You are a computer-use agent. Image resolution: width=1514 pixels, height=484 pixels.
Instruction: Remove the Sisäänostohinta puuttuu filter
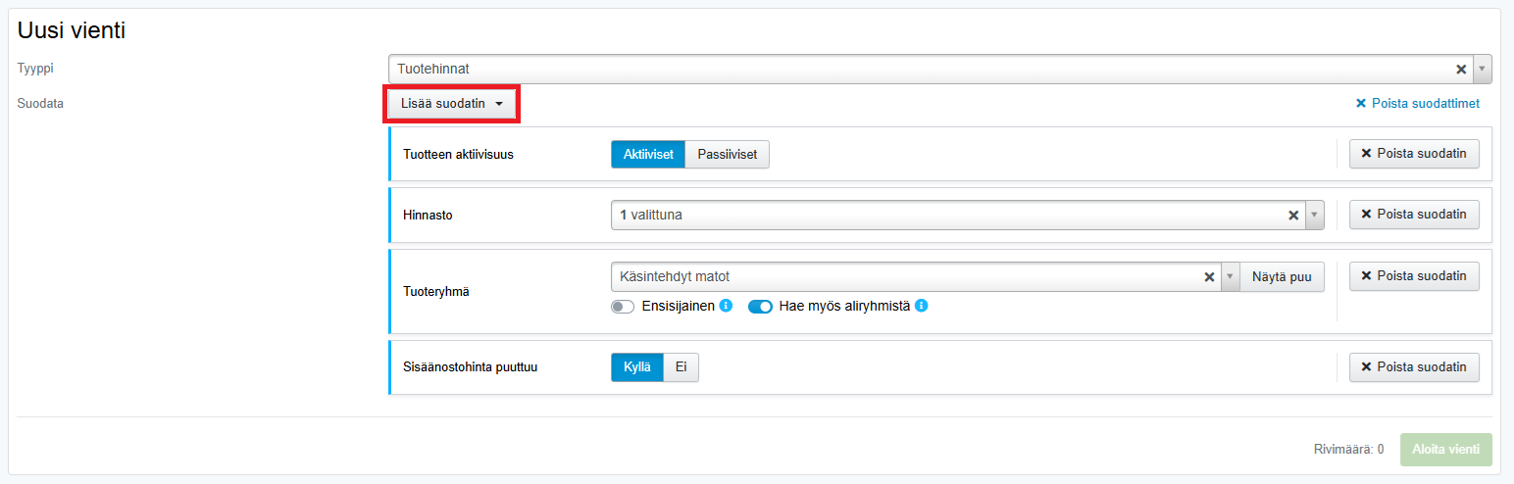(1413, 367)
